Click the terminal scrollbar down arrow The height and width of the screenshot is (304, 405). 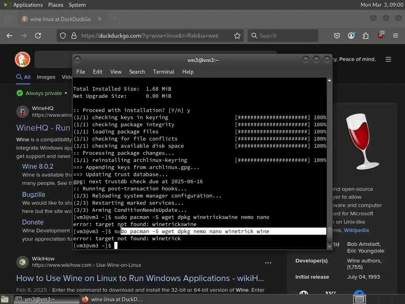(329, 247)
